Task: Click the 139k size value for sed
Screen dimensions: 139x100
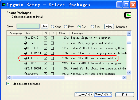Action: (x=65, y=58)
